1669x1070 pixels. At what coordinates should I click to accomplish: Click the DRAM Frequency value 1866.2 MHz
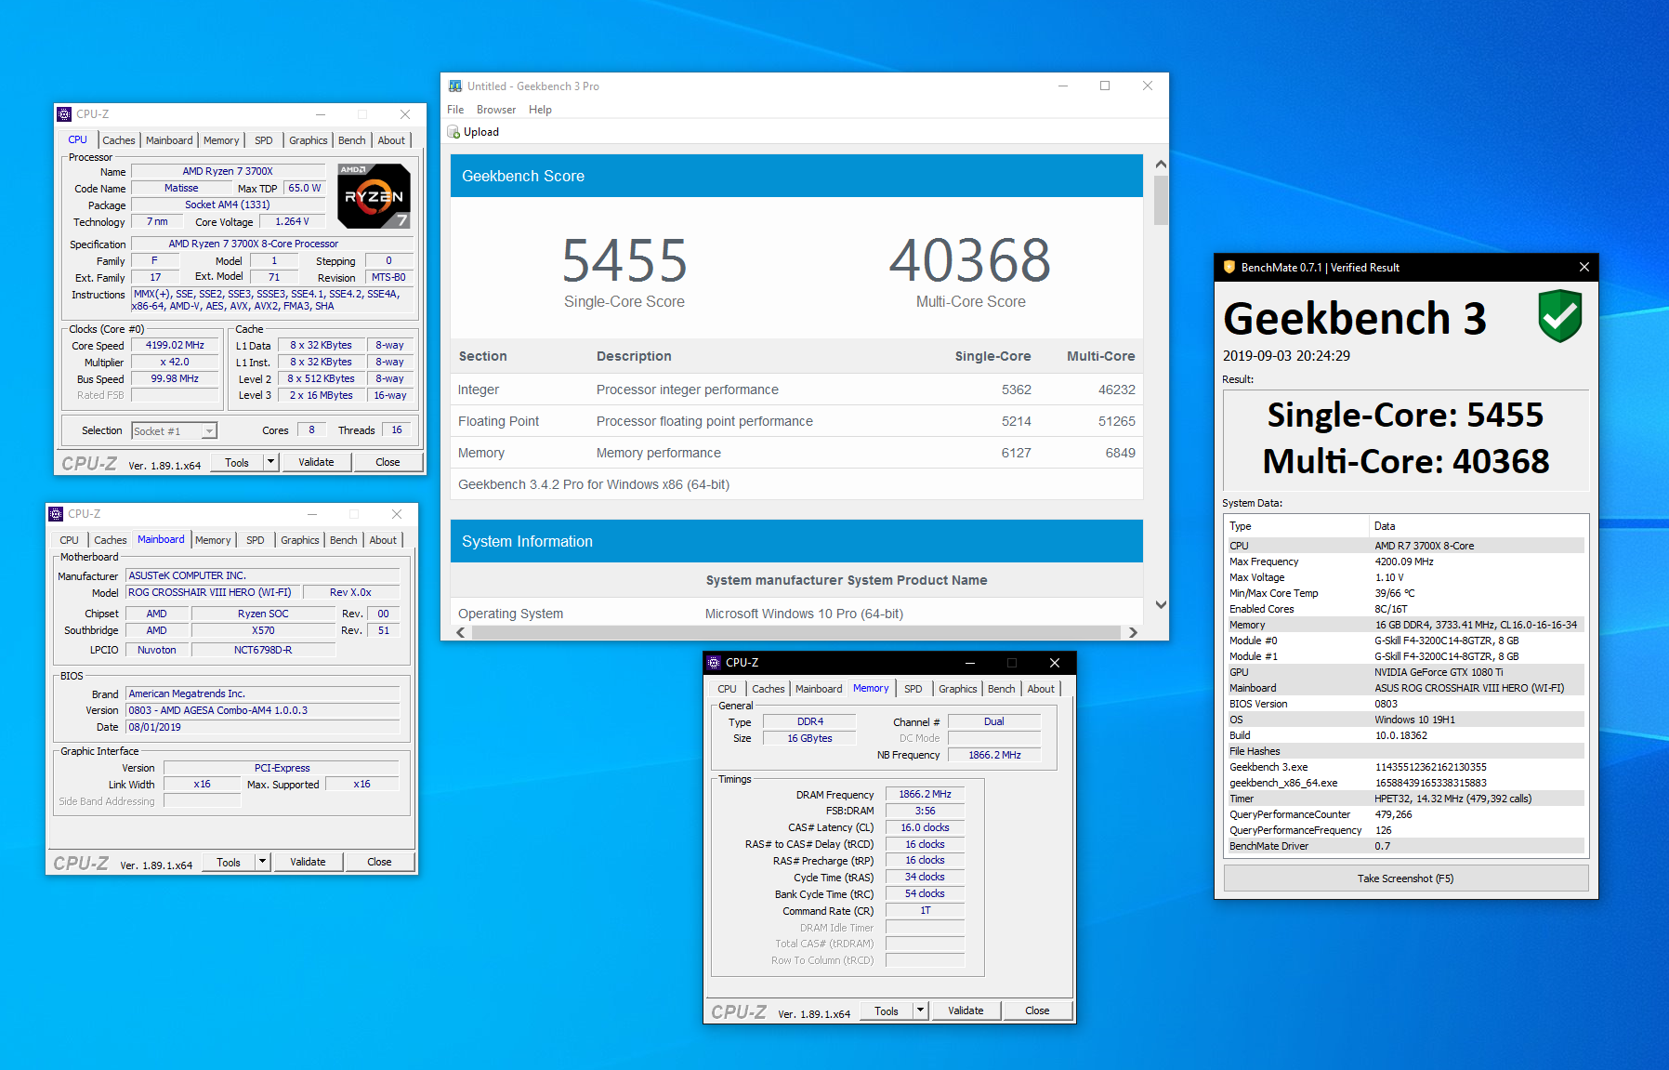[x=925, y=794]
